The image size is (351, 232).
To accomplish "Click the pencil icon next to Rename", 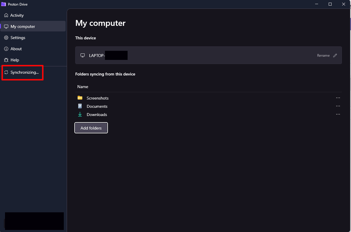I will 335,56.
